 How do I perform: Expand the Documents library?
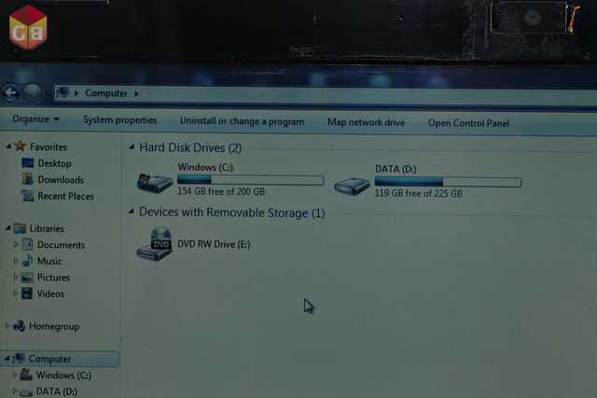click(x=16, y=244)
